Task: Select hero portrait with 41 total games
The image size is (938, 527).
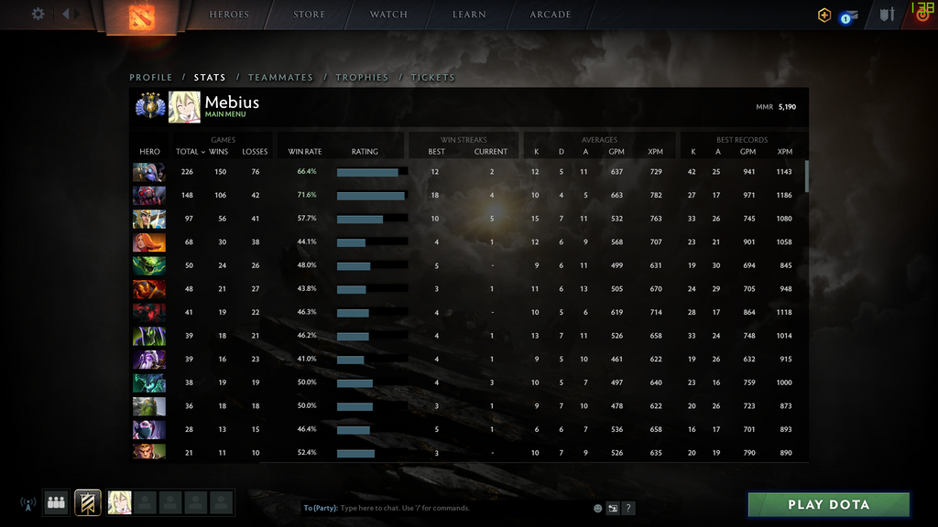Action: pyautogui.click(x=149, y=313)
